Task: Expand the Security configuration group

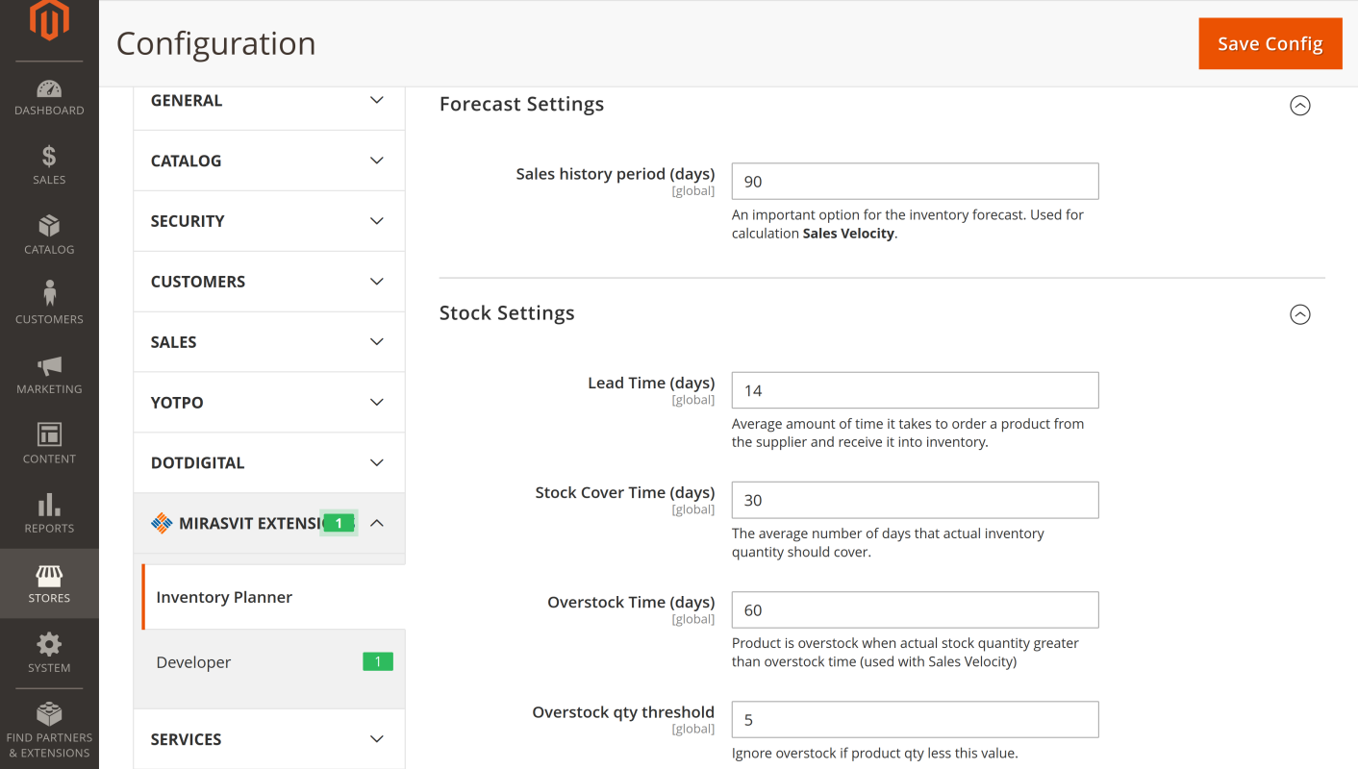Action: [x=269, y=221]
